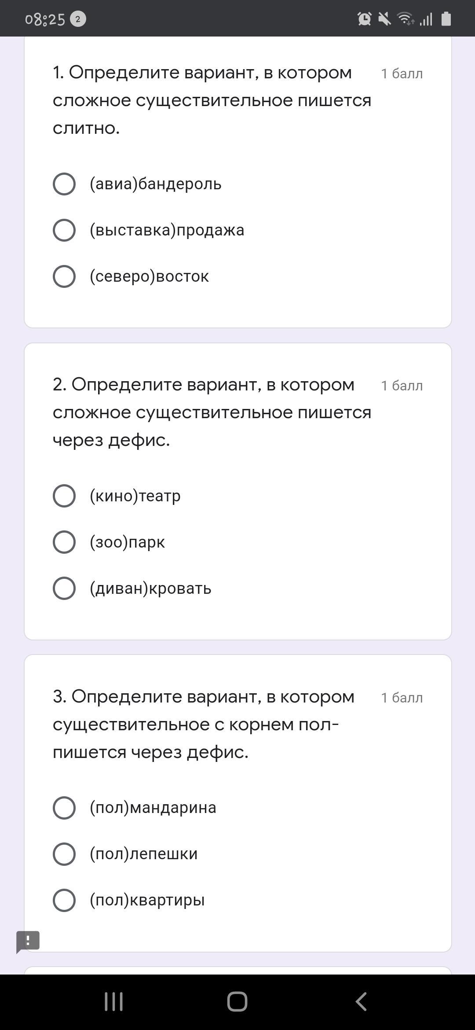Choose the (пол)квартиры answer
The image size is (475, 1030).
click(64, 900)
